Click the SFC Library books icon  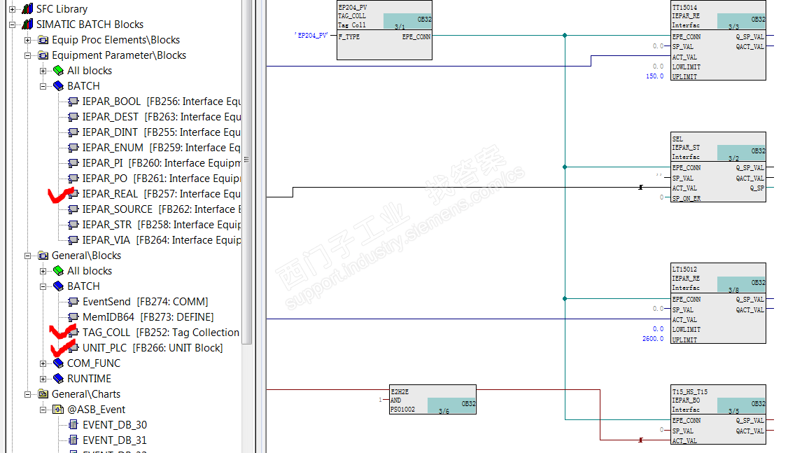coord(28,8)
